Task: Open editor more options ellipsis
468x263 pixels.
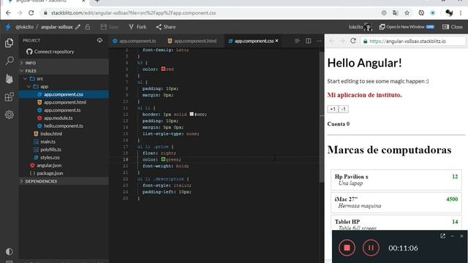Action: tap(319, 41)
